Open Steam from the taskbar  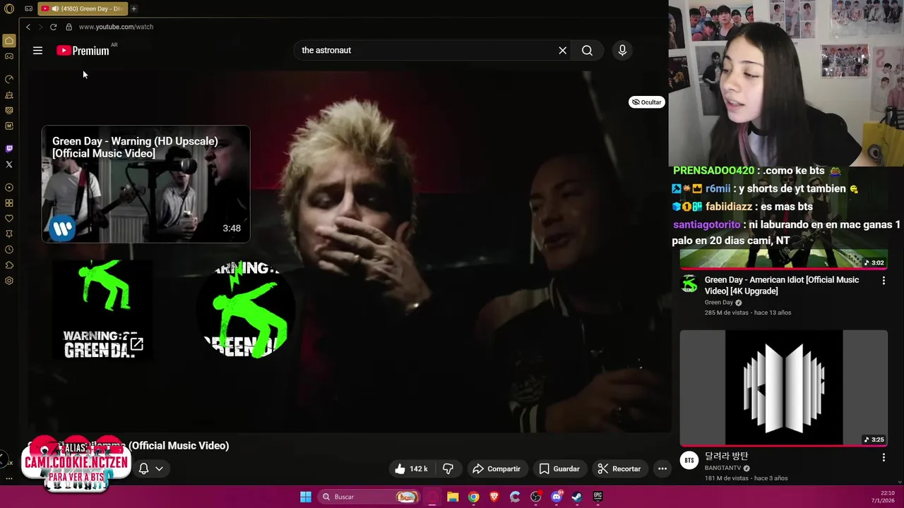[x=577, y=497]
